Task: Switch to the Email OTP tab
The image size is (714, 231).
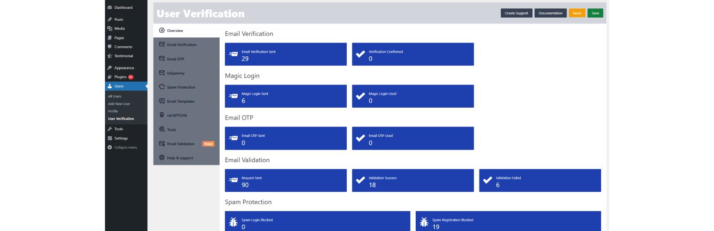Action: click(186, 59)
